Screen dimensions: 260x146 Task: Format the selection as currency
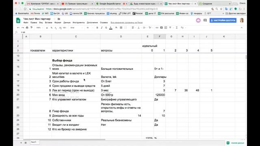click(x=47, y=28)
